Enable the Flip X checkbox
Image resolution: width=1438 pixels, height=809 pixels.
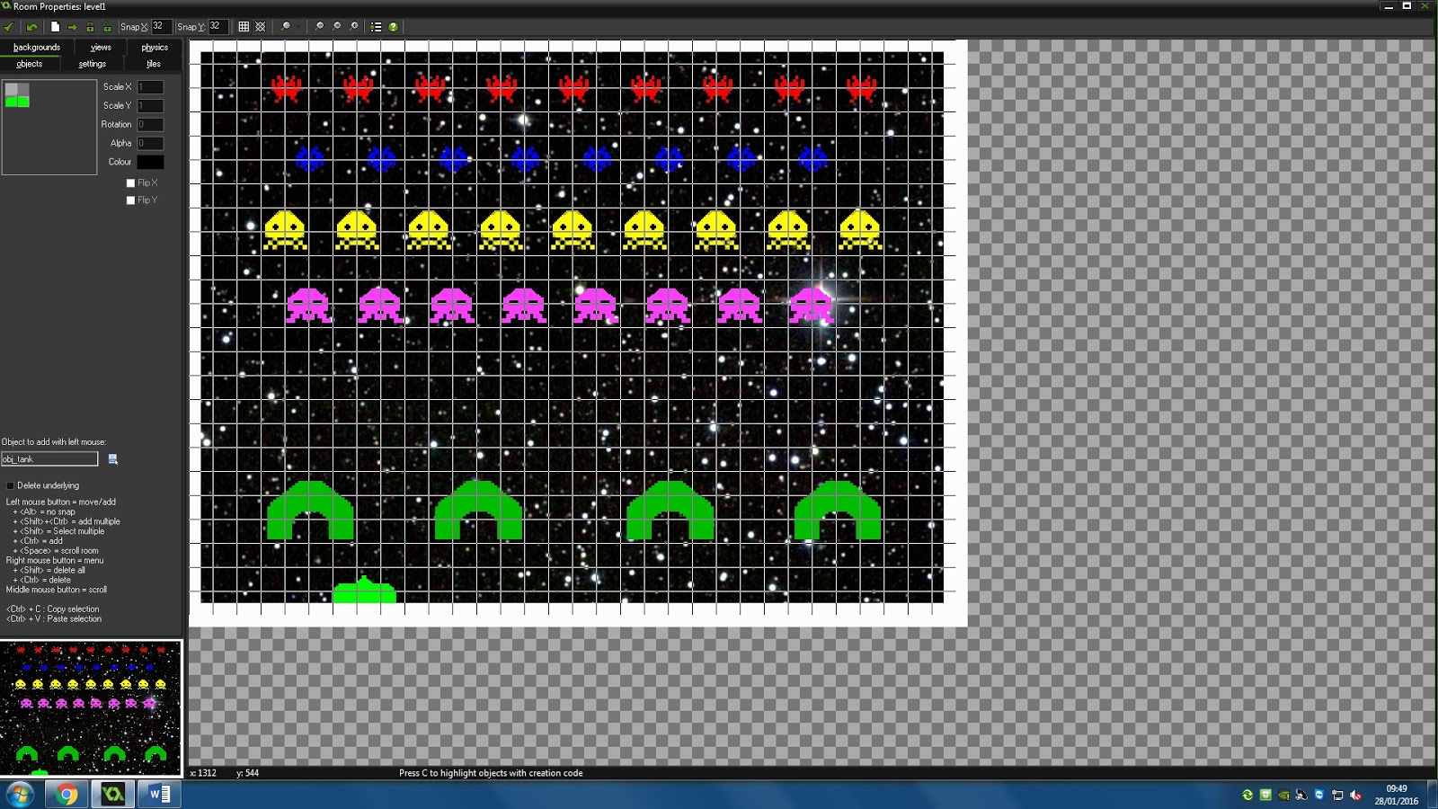[x=130, y=182]
